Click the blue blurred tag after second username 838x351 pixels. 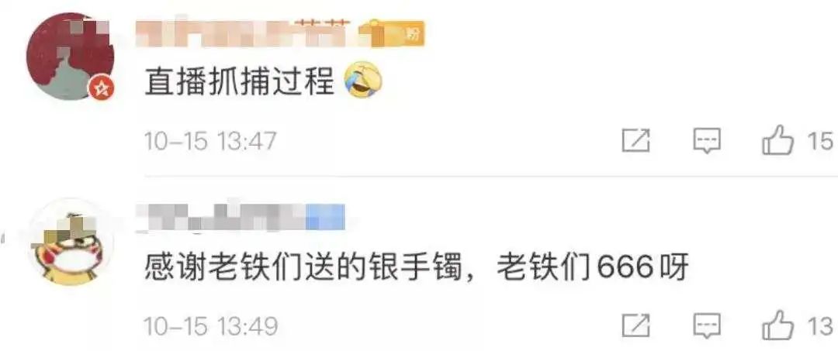point(325,217)
